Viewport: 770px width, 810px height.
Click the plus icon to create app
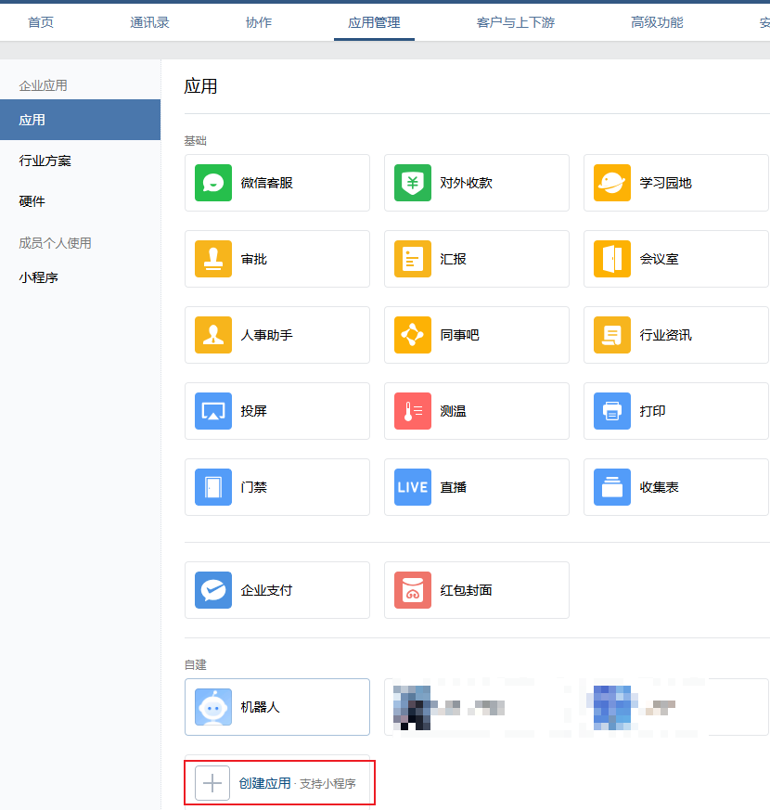click(212, 783)
